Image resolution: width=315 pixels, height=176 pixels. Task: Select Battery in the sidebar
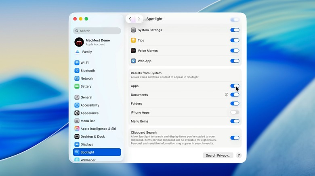[x=97, y=86]
